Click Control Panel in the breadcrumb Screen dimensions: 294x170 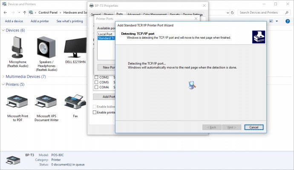click(48, 12)
